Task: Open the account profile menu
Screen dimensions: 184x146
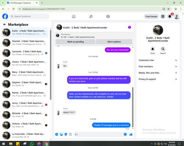Action: pos(177,17)
